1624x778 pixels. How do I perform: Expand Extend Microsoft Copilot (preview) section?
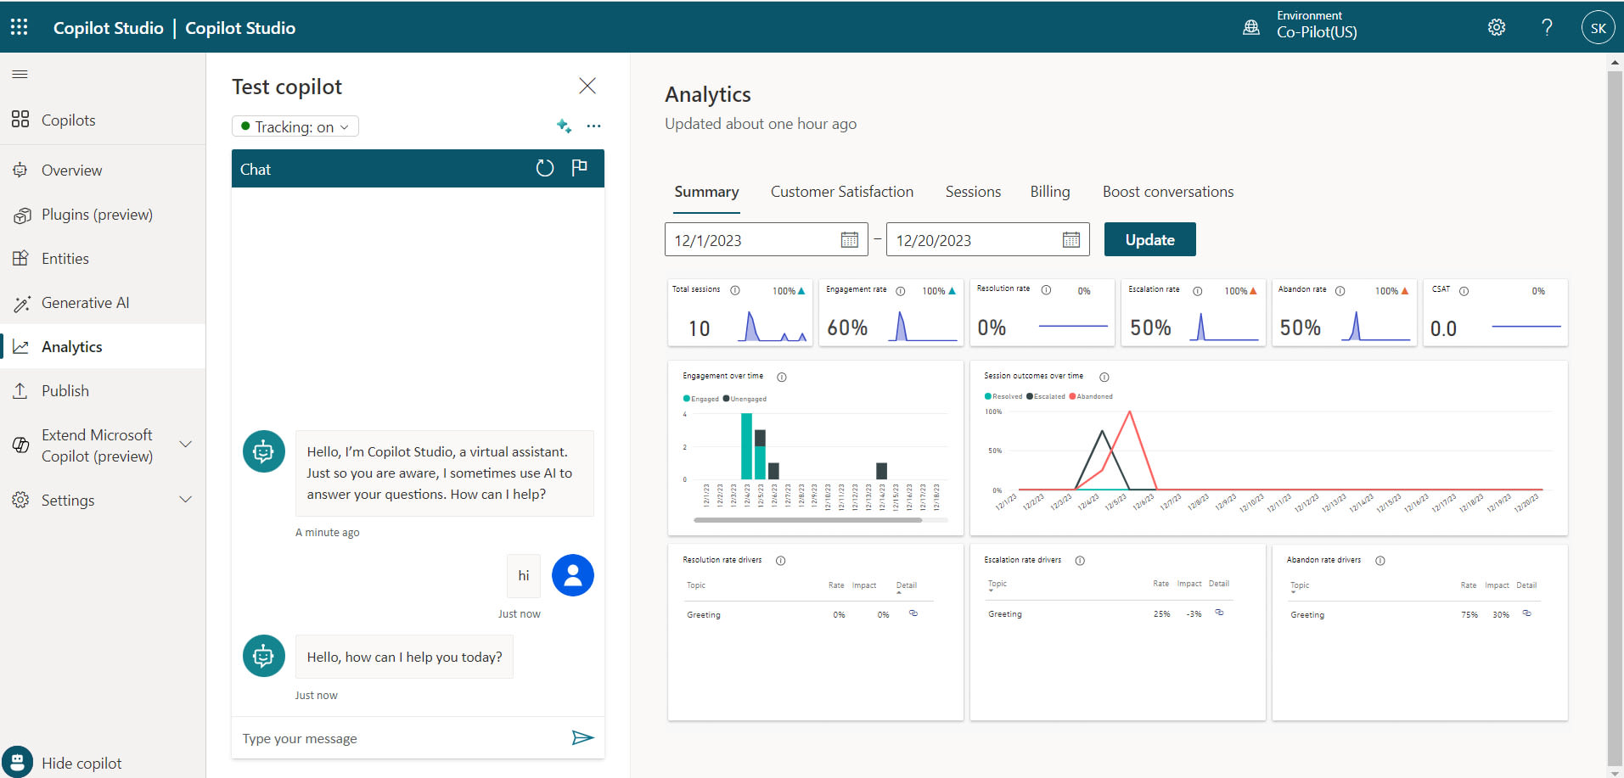[185, 445]
